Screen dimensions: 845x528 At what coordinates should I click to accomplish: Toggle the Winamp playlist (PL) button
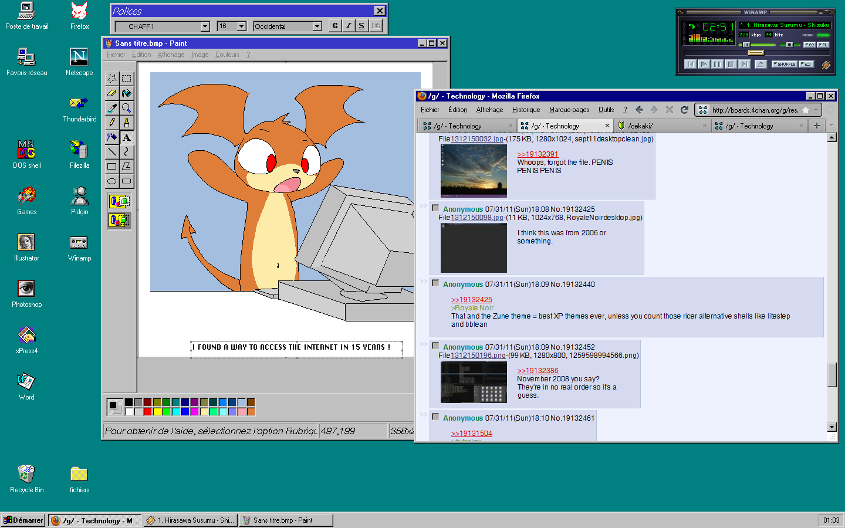[823, 45]
